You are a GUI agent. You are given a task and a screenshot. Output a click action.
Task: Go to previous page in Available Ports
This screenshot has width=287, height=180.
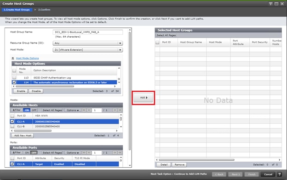[x=89, y=153]
